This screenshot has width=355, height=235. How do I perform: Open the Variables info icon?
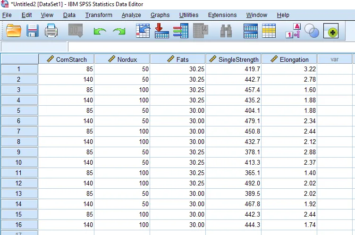click(181, 31)
